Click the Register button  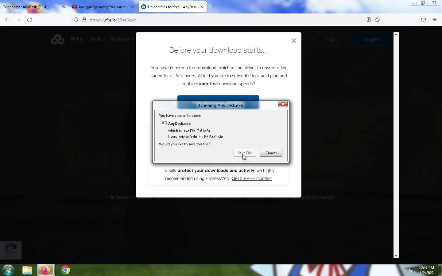pos(372,40)
